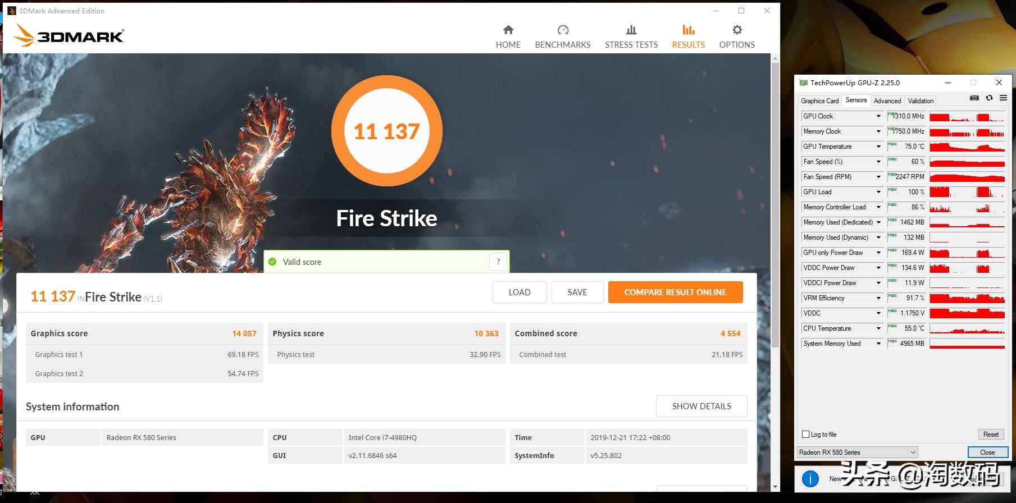The height and width of the screenshot is (503, 1016).
Task: Click the 3DMark title bar app icon
Action: 11,11
